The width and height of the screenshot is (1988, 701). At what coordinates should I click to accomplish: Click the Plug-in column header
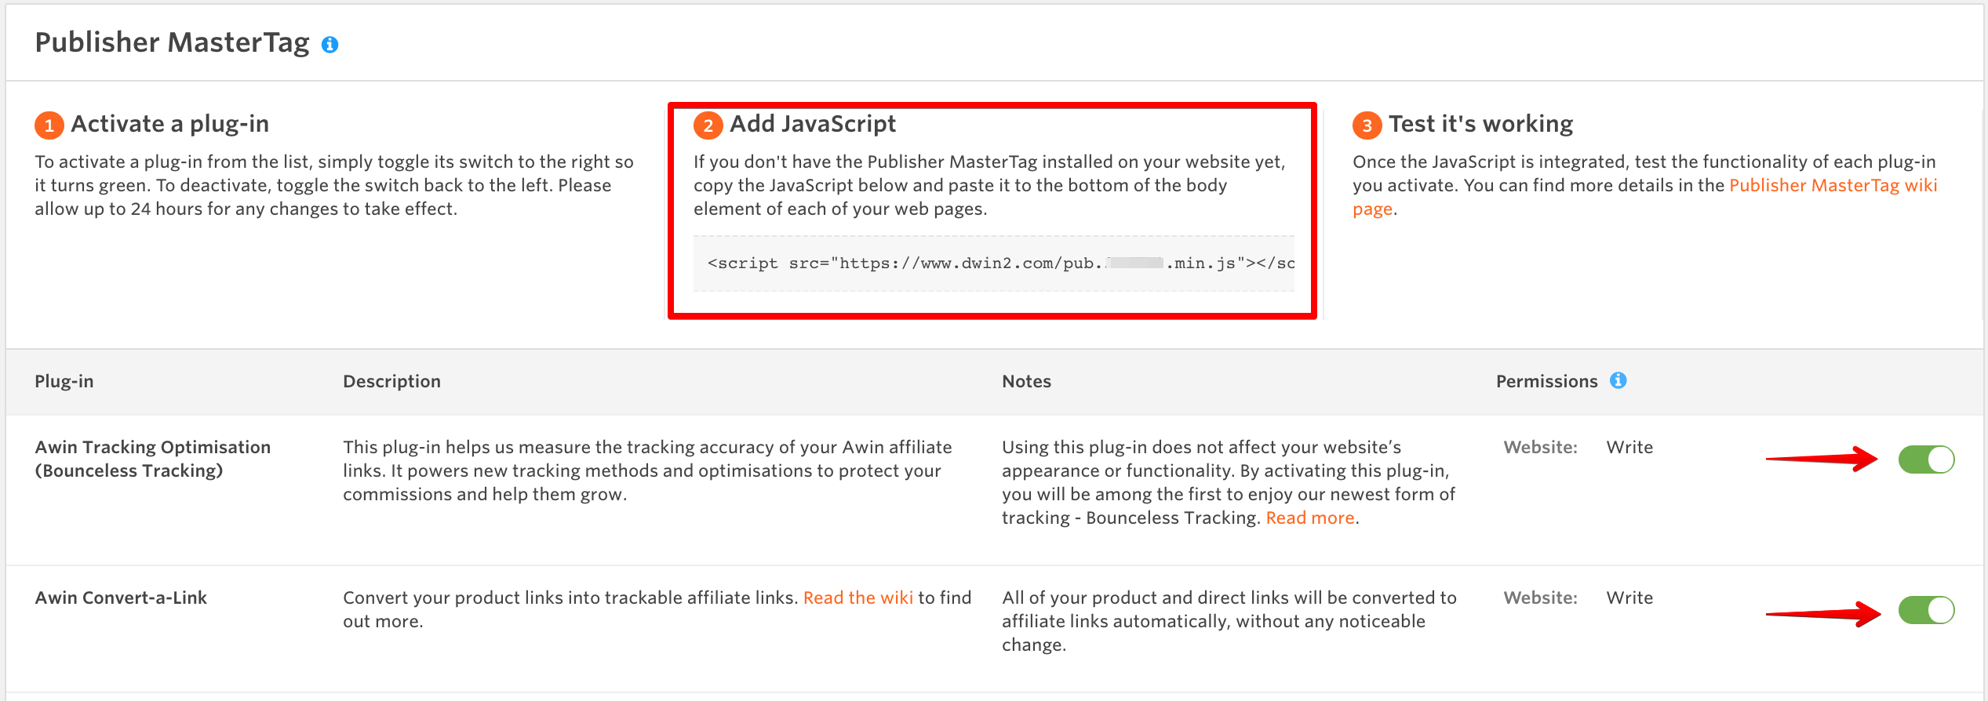click(x=64, y=381)
